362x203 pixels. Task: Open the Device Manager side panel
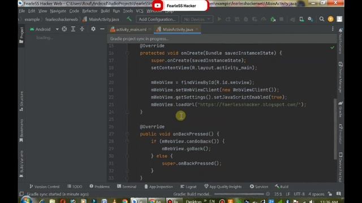click(341, 77)
